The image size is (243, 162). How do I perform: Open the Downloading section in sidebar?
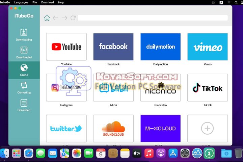(x=24, y=35)
